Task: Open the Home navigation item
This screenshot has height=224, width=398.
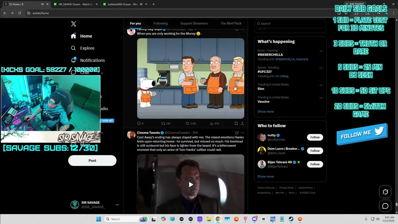Action: [81, 36]
